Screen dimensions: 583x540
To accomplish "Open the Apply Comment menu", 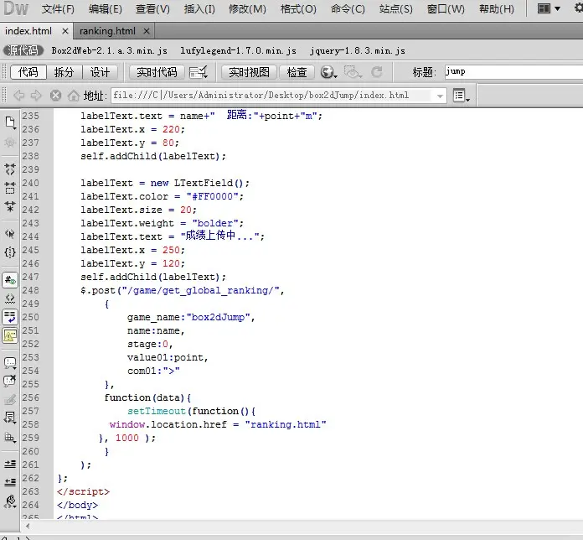I will 10,363.
